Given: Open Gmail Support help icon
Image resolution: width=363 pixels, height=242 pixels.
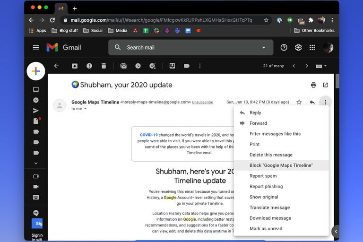Looking at the screenshot, I should click(x=284, y=47).
